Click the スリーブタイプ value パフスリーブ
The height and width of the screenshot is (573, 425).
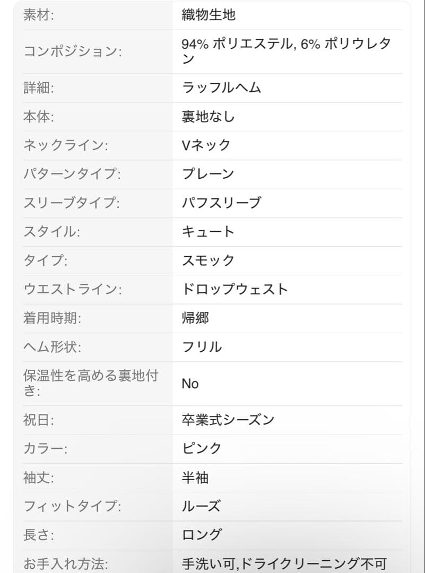[x=221, y=203]
